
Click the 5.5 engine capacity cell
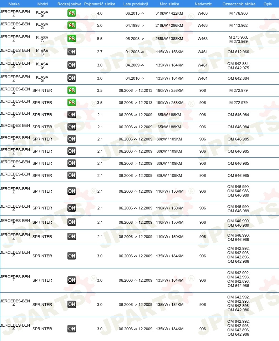(100, 39)
